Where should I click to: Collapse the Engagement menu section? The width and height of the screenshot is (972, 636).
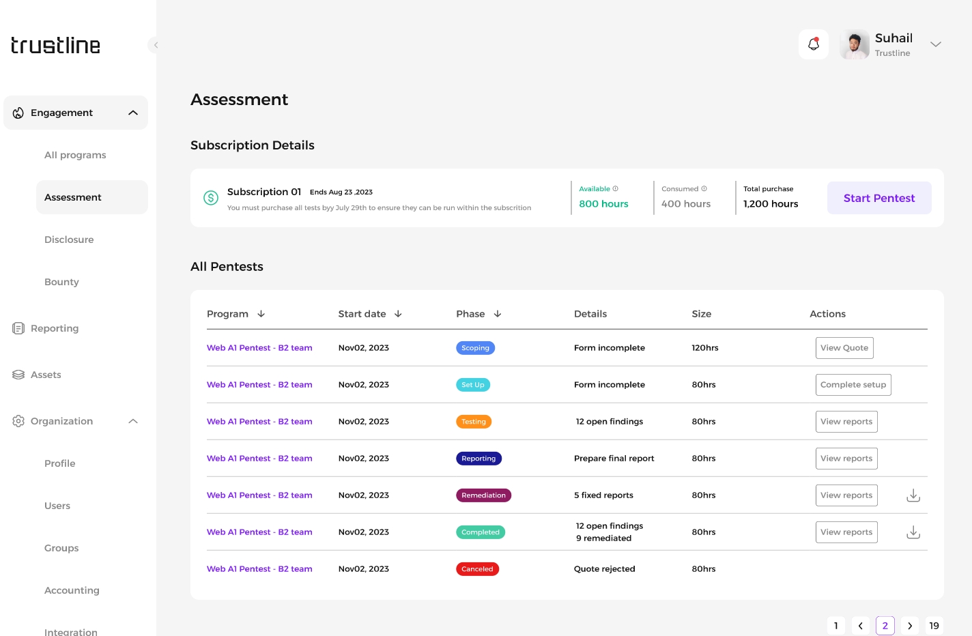(133, 113)
